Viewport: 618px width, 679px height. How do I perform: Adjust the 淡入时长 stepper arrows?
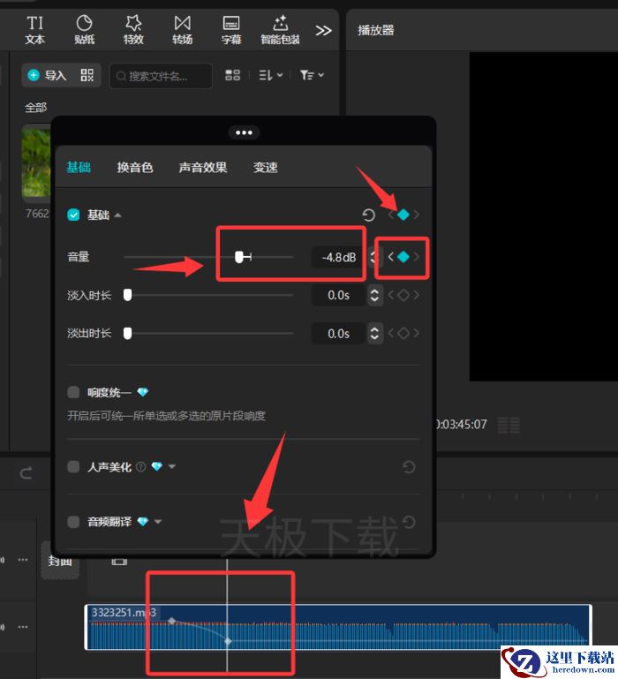pyautogui.click(x=374, y=295)
